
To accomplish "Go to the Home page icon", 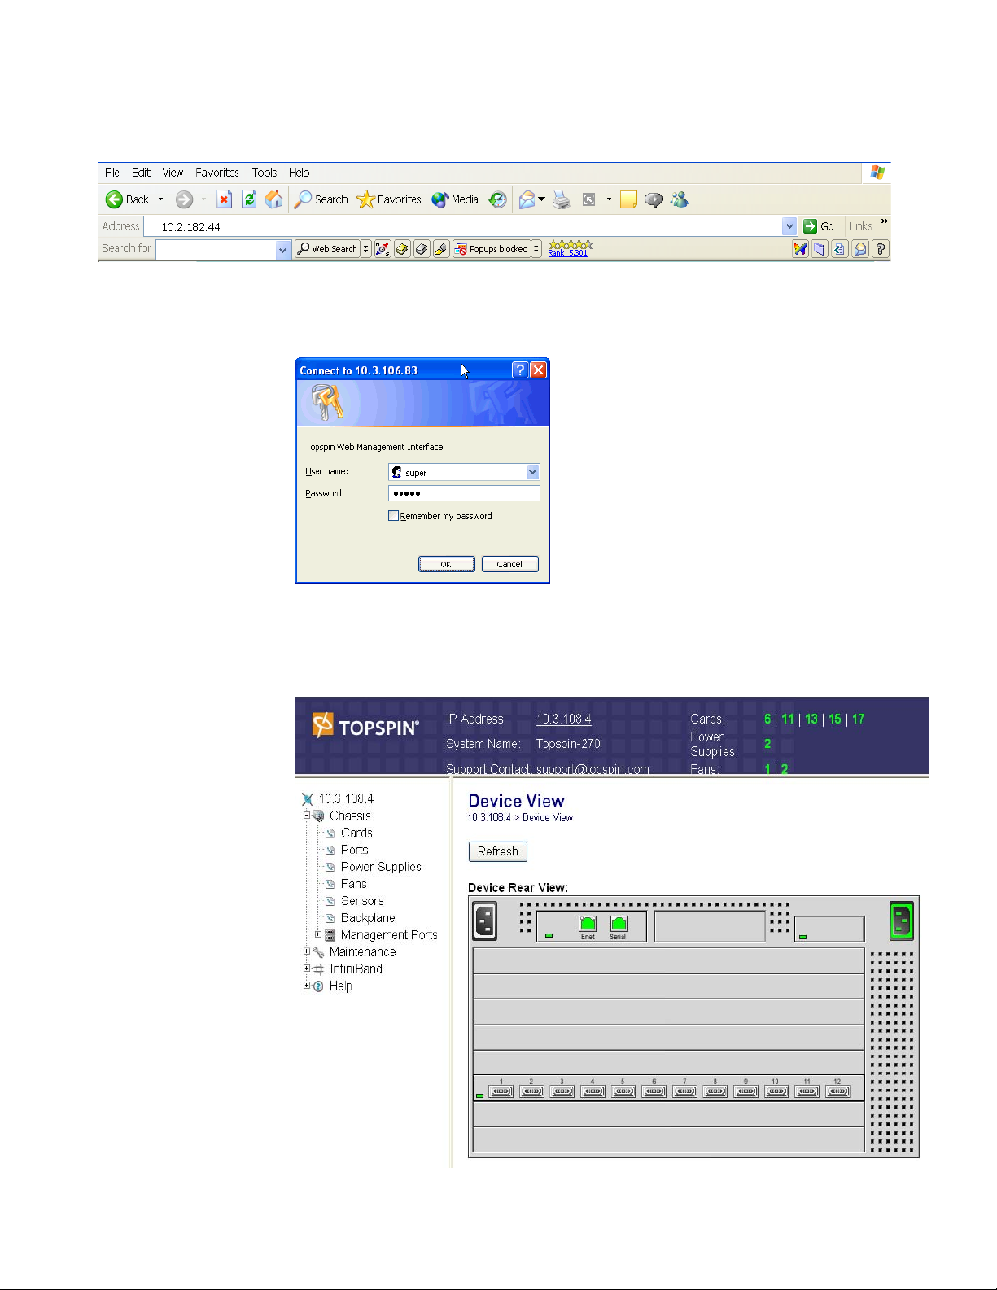I will point(274,199).
